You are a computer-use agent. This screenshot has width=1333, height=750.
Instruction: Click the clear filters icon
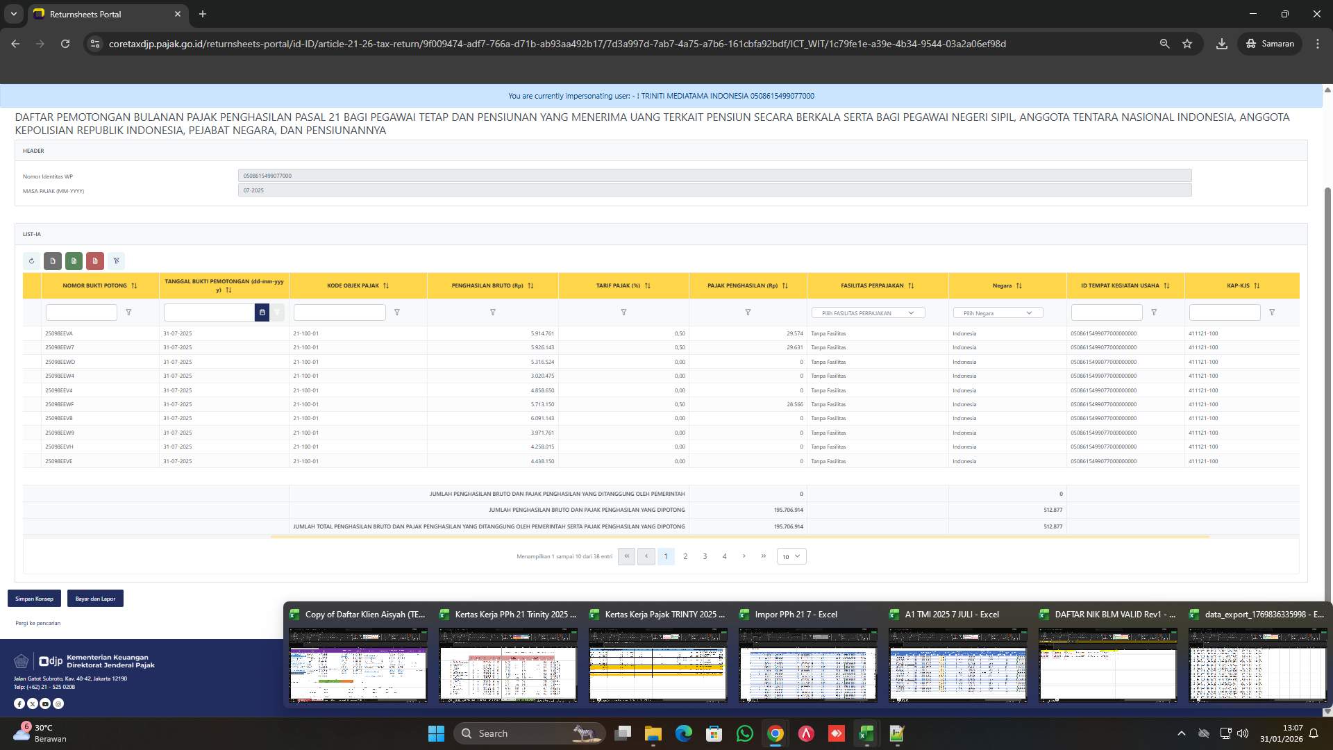(117, 261)
